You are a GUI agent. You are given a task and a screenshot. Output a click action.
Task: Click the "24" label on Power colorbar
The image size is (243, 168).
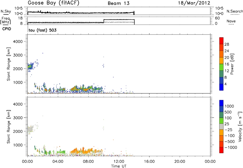227,51
